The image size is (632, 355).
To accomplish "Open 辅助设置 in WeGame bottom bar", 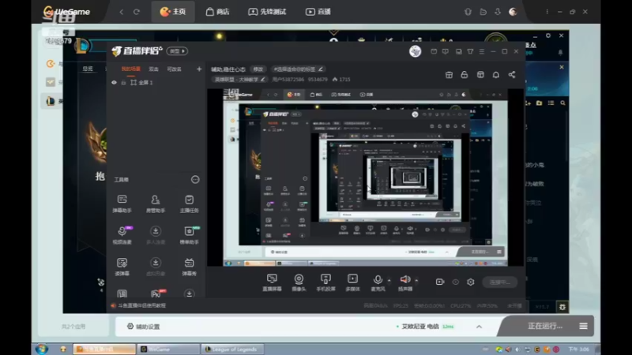I will (144, 327).
